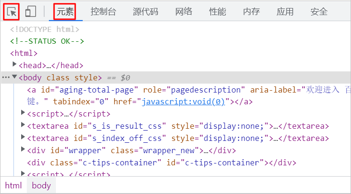Click the javascript:void(0) href link
The height and width of the screenshot is (194, 351).
point(183,102)
